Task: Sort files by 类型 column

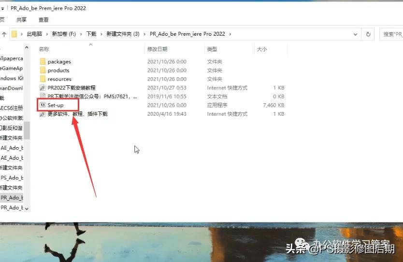Action: tap(212, 49)
